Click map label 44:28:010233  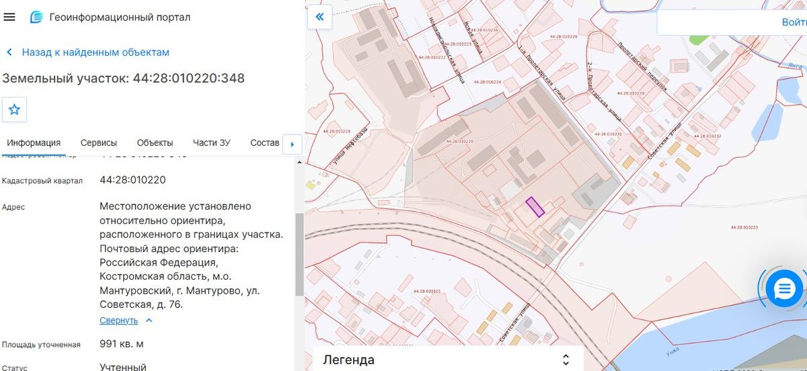[744, 228]
